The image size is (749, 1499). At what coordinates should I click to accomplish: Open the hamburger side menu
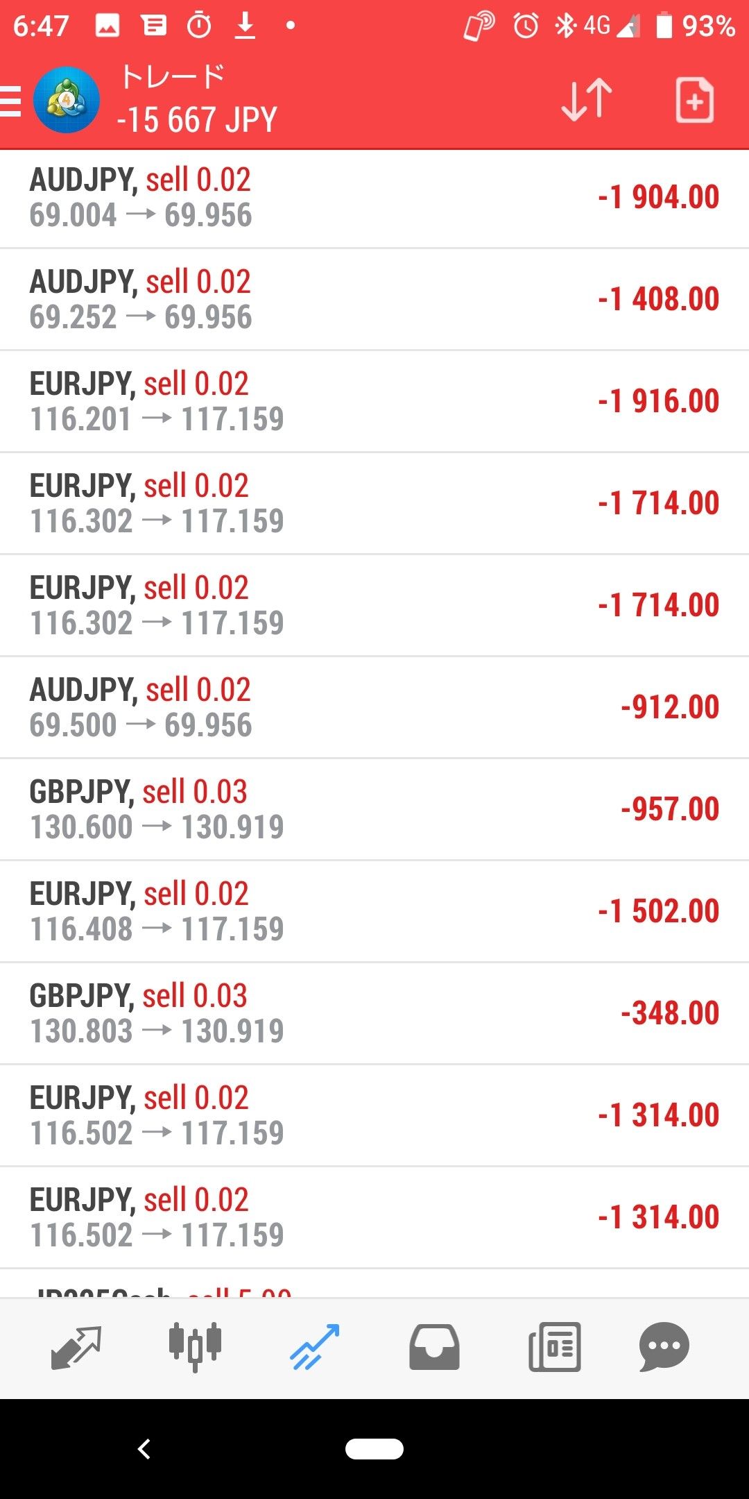point(11,101)
